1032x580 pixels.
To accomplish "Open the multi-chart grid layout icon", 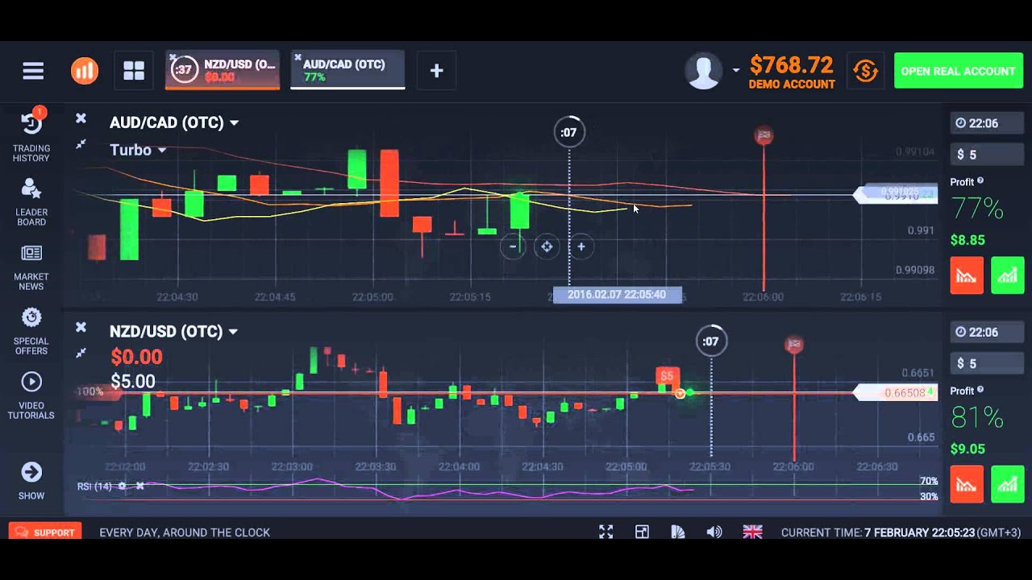I will point(134,71).
